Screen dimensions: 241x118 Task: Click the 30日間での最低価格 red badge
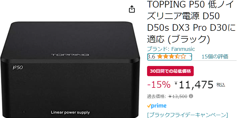[x=170, y=71]
